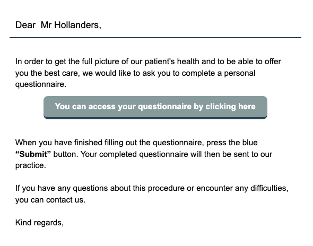Open the questionnaire via the gray button
Image resolution: width=313 pixels, height=246 pixels.
click(155, 107)
